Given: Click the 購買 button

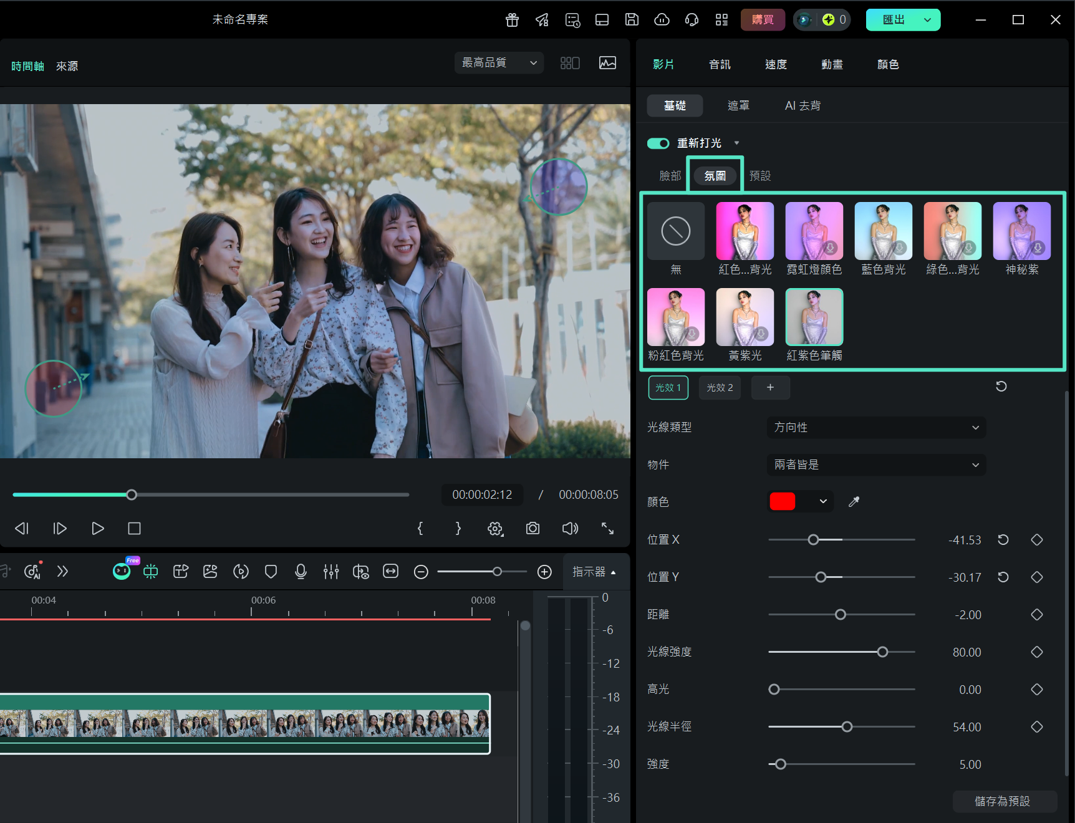Looking at the screenshot, I should (x=762, y=20).
